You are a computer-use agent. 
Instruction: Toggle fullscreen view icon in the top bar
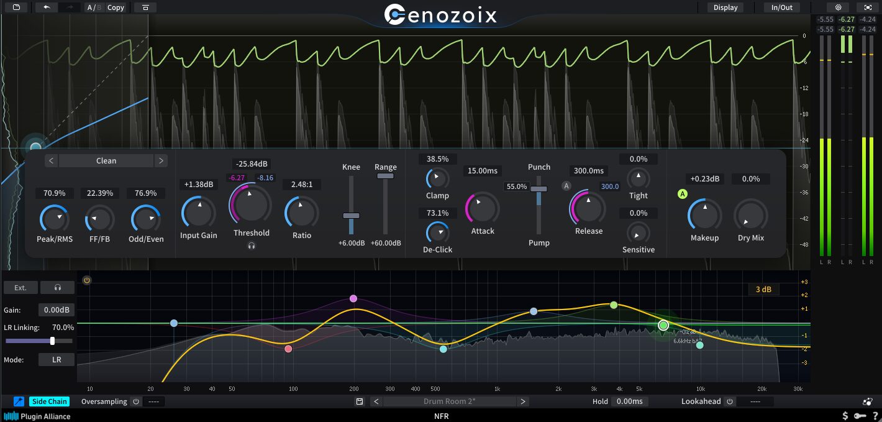click(x=868, y=7)
